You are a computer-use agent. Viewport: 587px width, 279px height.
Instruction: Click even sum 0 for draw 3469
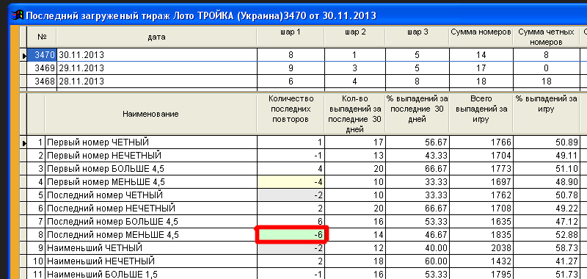[546, 68]
